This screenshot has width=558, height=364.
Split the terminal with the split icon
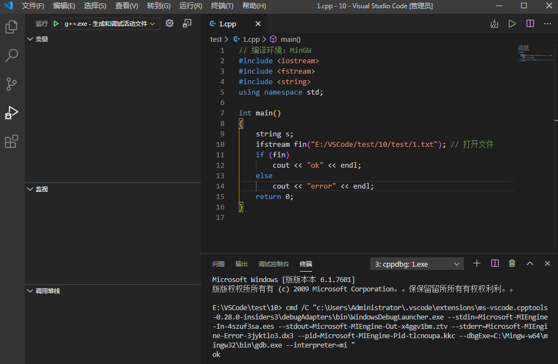click(494, 263)
